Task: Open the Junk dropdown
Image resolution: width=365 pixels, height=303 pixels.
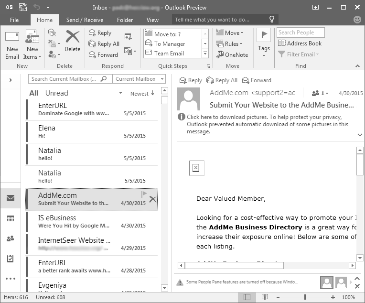Action: tap(54, 54)
